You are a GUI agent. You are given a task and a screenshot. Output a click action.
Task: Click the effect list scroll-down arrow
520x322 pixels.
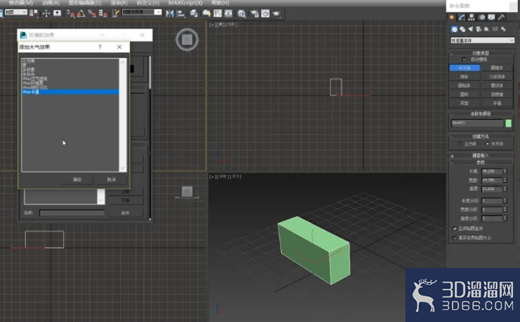tap(123, 168)
